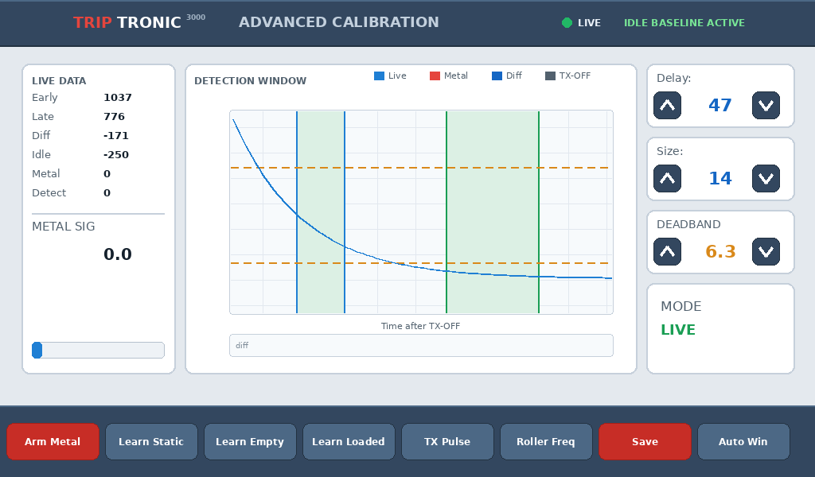
Task: Trigger the Auto Win function
Action: point(743,442)
